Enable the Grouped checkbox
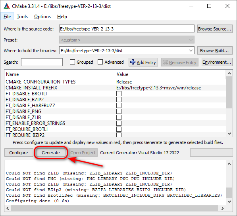The image size is (237, 216). (72, 62)
